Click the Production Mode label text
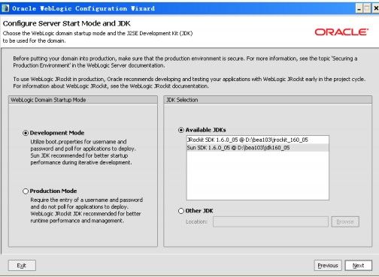379x277 pixels. pyautogui.click(x=53, y=191)
